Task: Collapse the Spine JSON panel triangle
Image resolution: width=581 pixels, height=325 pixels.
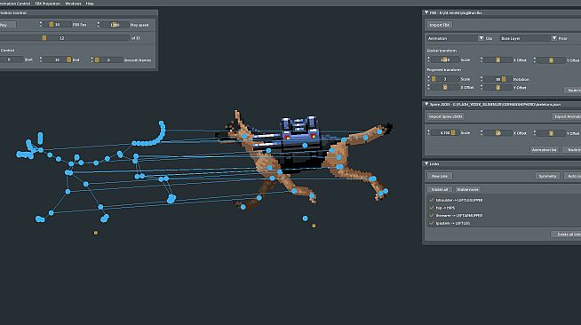Action: (426, 105)
